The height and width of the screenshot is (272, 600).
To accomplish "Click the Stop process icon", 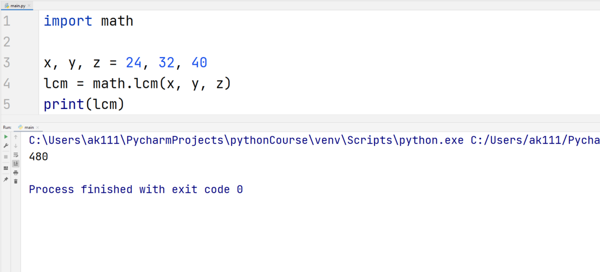I will (6, 155).
